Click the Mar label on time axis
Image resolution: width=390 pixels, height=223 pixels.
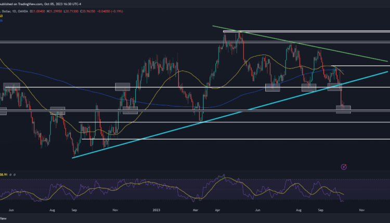pyautogui.click(x=197, y=211)
